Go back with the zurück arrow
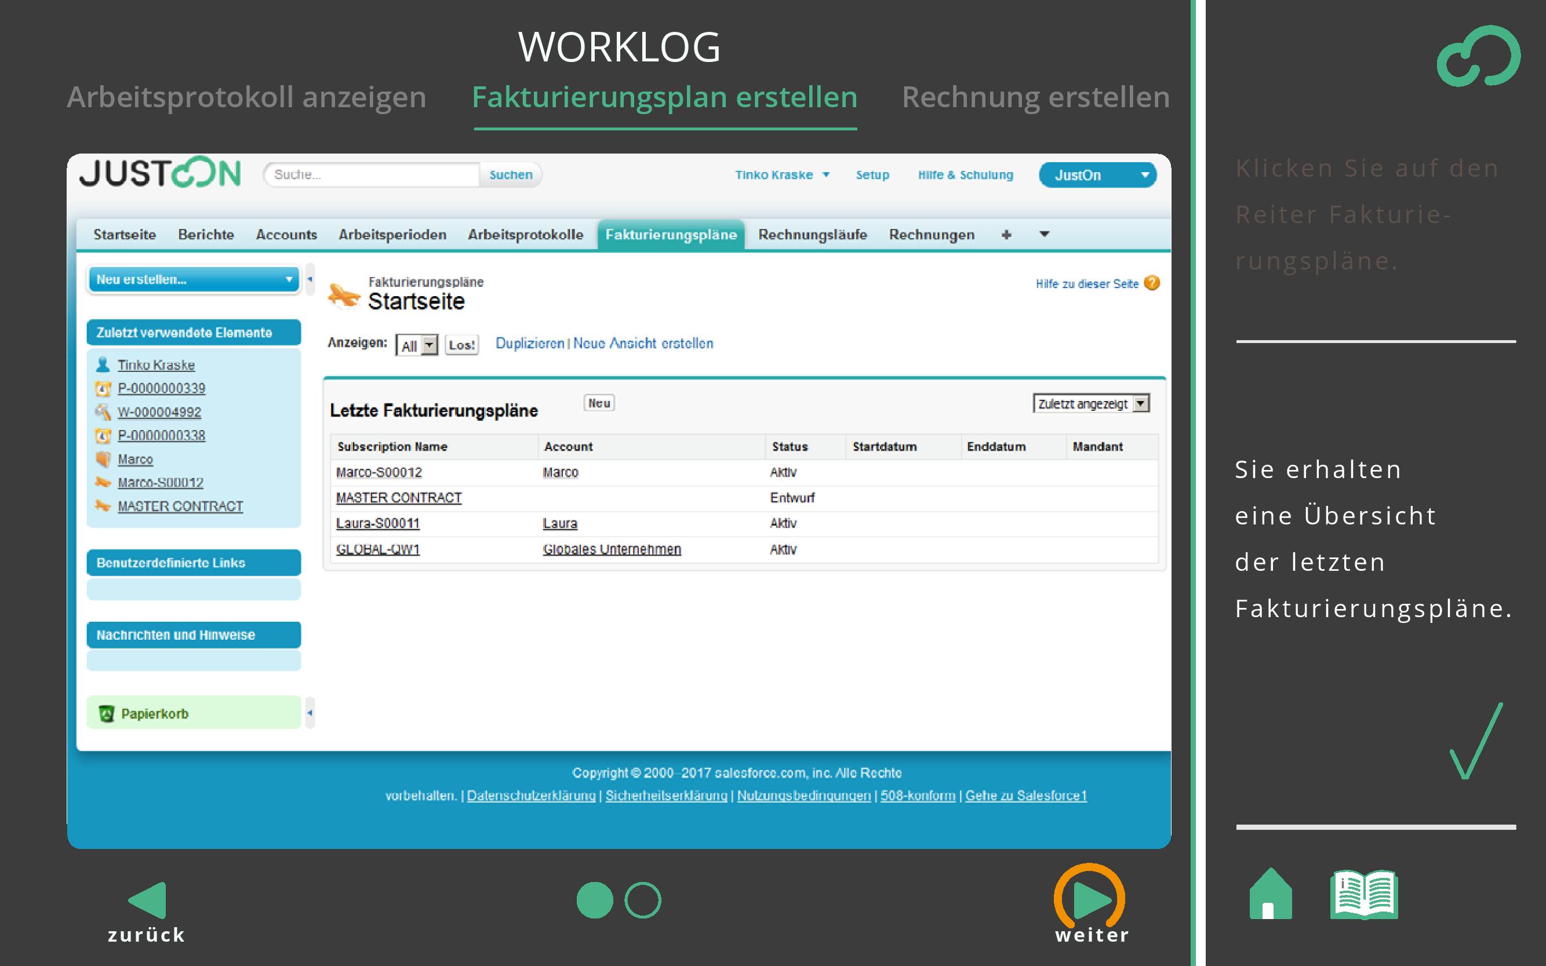This screenshot has height=966, width=1546. (148, 901)
